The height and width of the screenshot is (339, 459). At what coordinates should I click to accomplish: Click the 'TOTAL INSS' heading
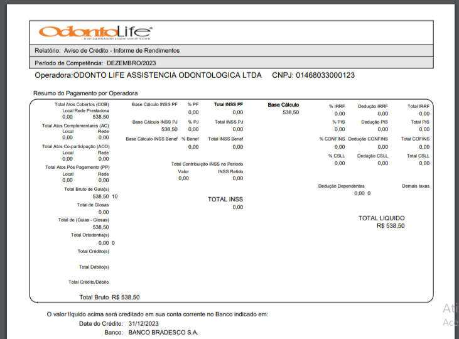point(225,200)
